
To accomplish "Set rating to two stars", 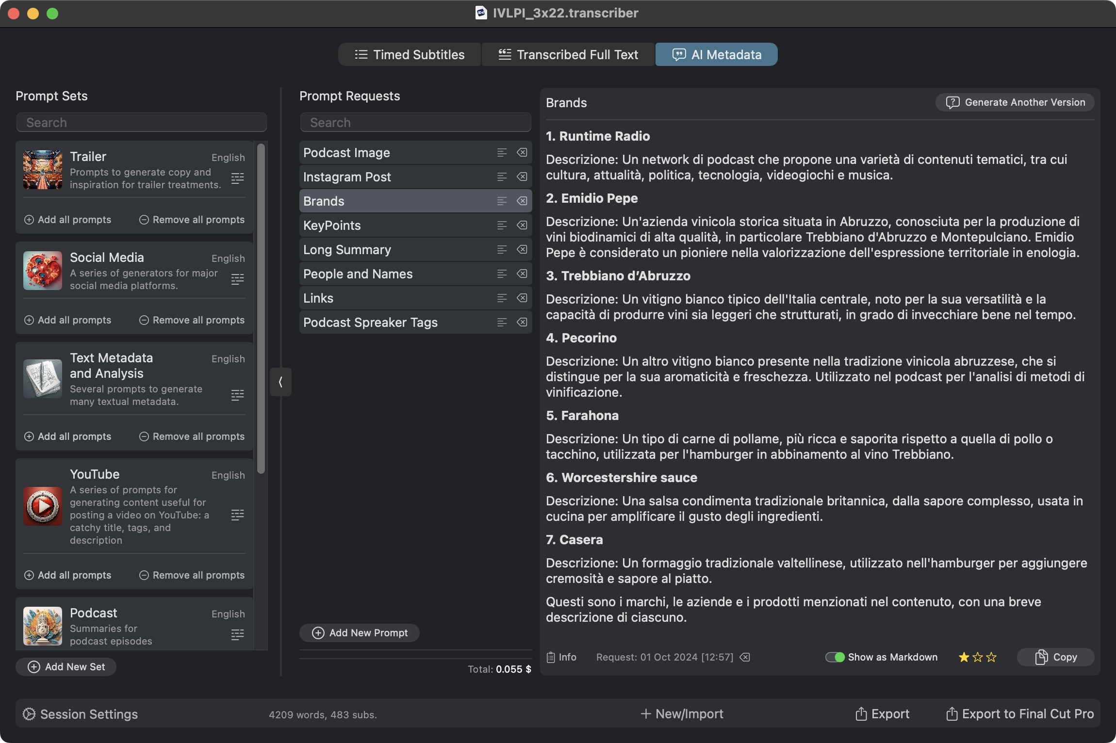I will pos(978,657).
